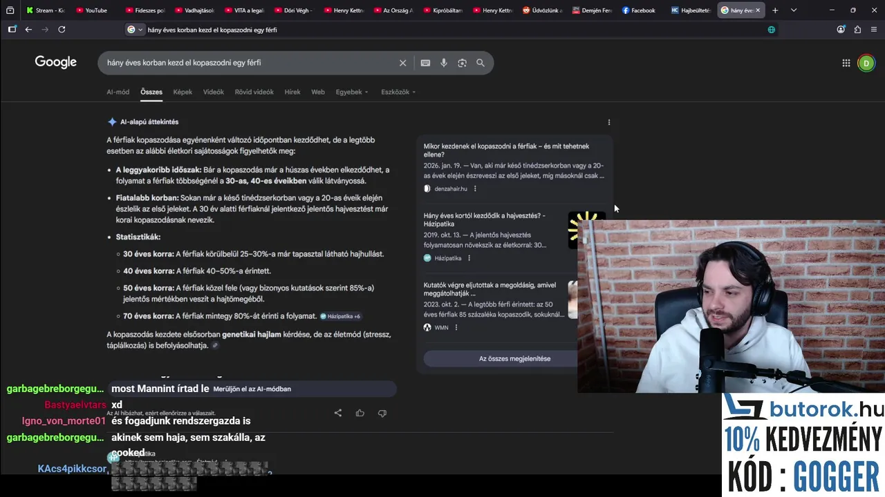Open site info dropdown in address bar
The image size is (885, 497).
[x=135, y=30]
